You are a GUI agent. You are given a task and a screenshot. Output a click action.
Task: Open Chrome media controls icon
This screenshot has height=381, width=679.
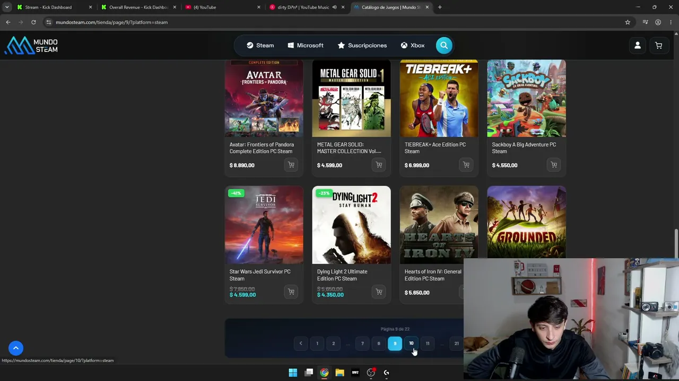645,22
